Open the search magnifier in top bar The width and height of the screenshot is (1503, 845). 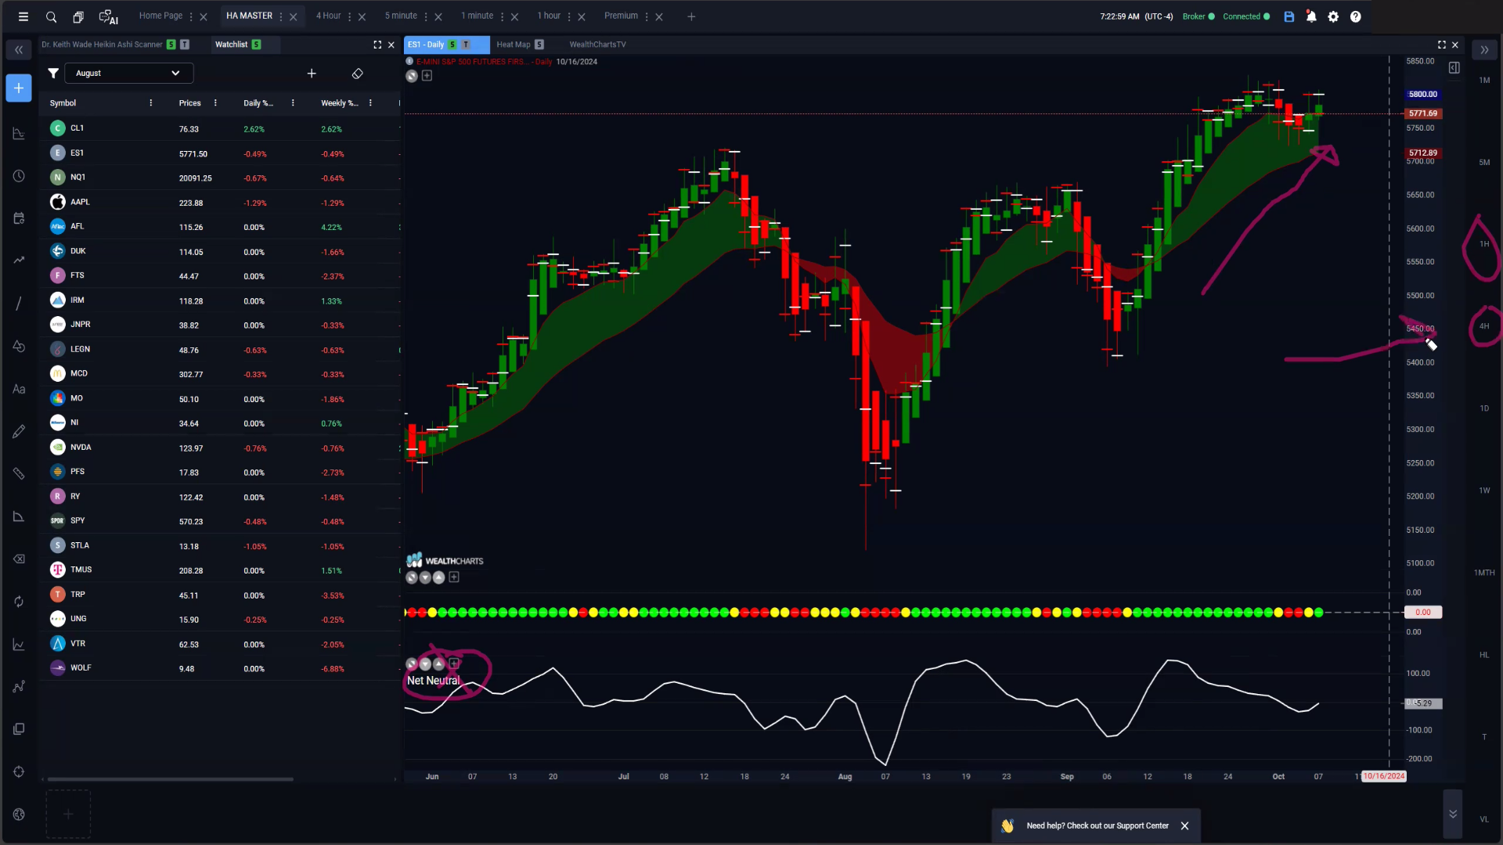[x=51, y=16]
